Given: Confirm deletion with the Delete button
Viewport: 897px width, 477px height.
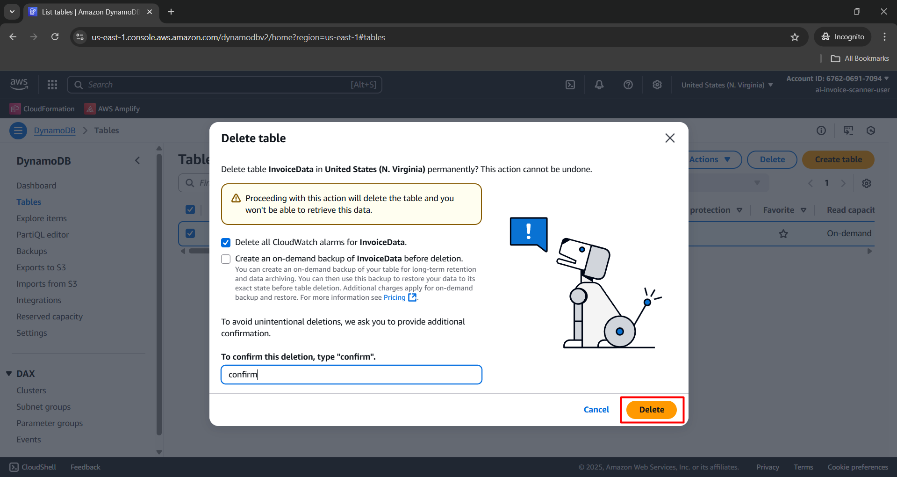Looking at the screenshot, I should click(651, 409).
